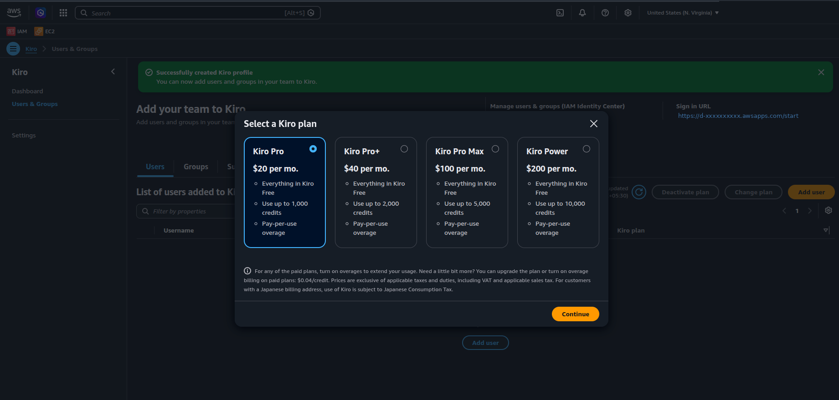839x400 pixels.
Task: Click the Kiro Power plan card title
Action: 547,151
